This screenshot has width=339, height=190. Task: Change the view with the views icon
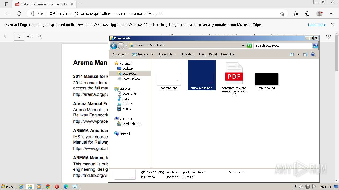[x=292, y=54]
